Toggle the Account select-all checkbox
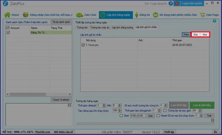Viewport: 222px width, 135px height. click(x=8, y=28)
